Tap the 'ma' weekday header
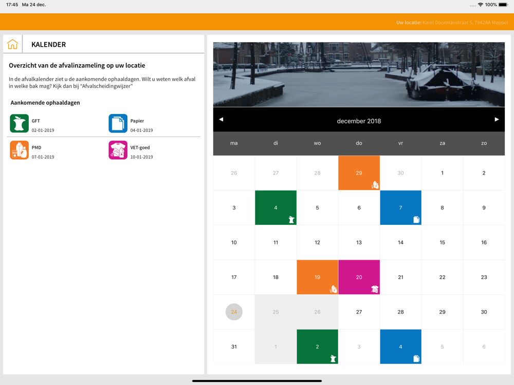This screenshot has width=514, height=385. pos(234,143)
